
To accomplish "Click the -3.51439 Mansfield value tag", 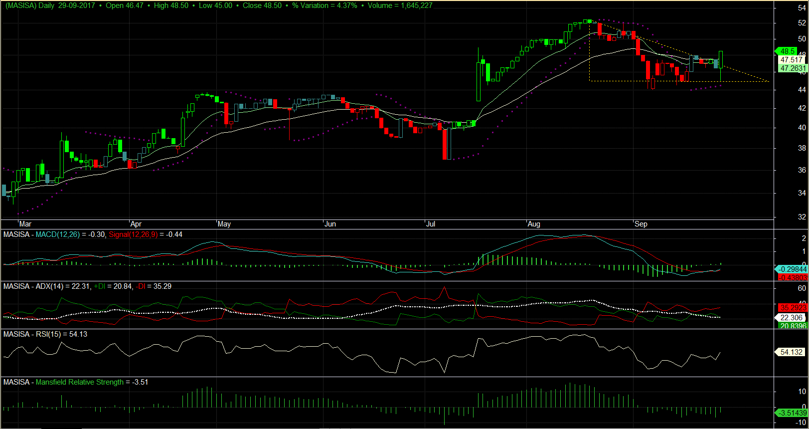I will coord(792,413).
